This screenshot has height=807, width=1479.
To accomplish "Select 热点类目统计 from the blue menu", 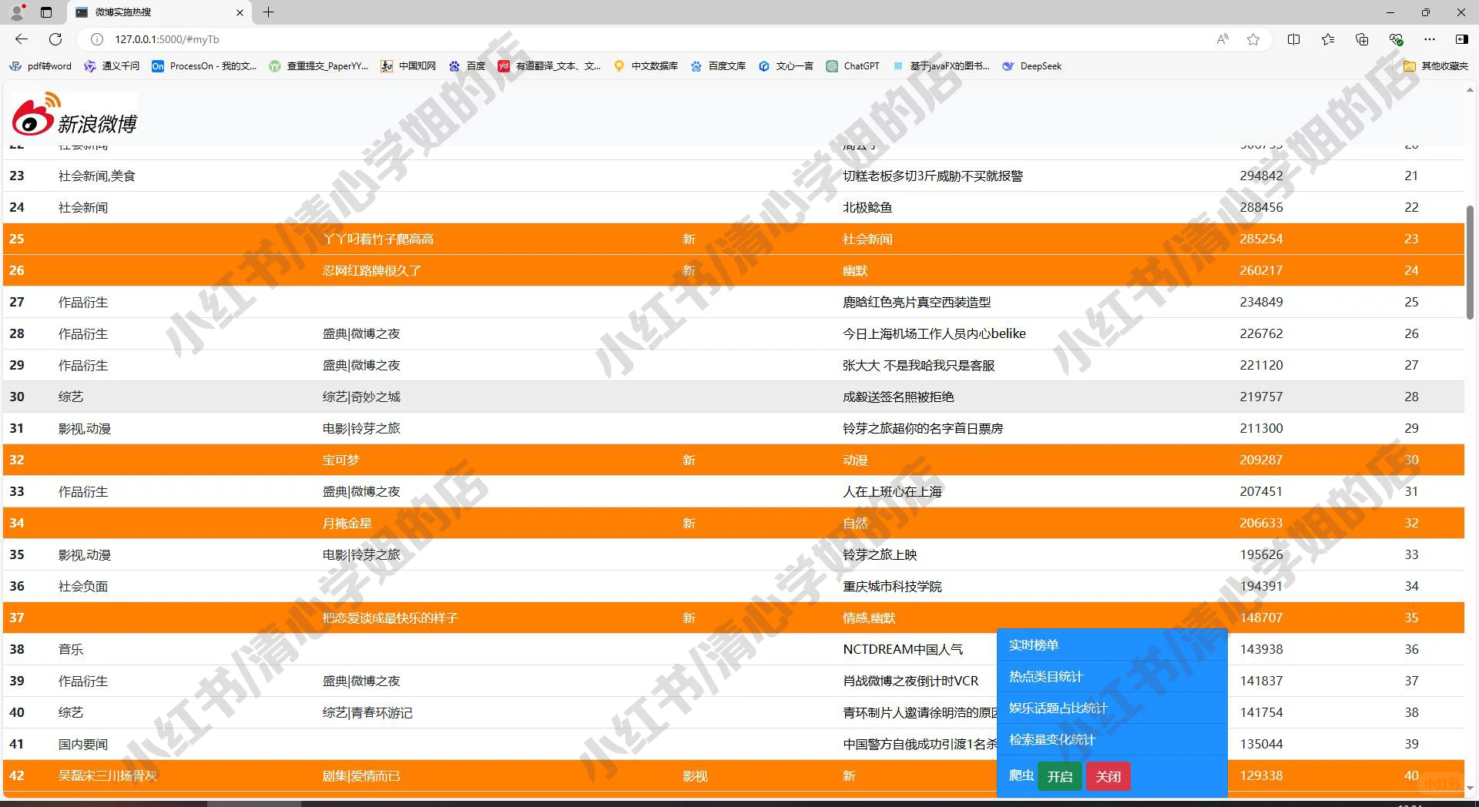I will tap(1045, 676).
